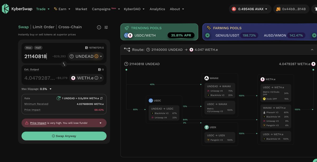Image resolution: width=317 pixels, height=162 pixels.
Task: Click the USDC/WETH pool token icons
Action: tap(128, 35)
